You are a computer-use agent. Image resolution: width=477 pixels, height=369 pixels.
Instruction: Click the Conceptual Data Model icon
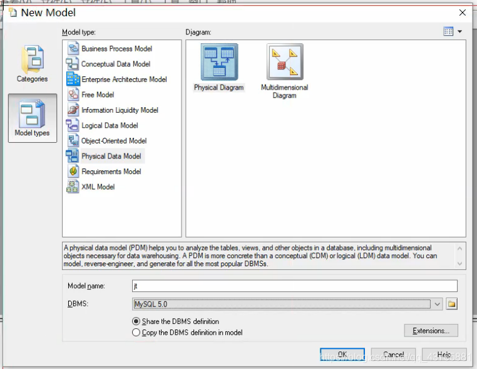[x=73, y=64]
